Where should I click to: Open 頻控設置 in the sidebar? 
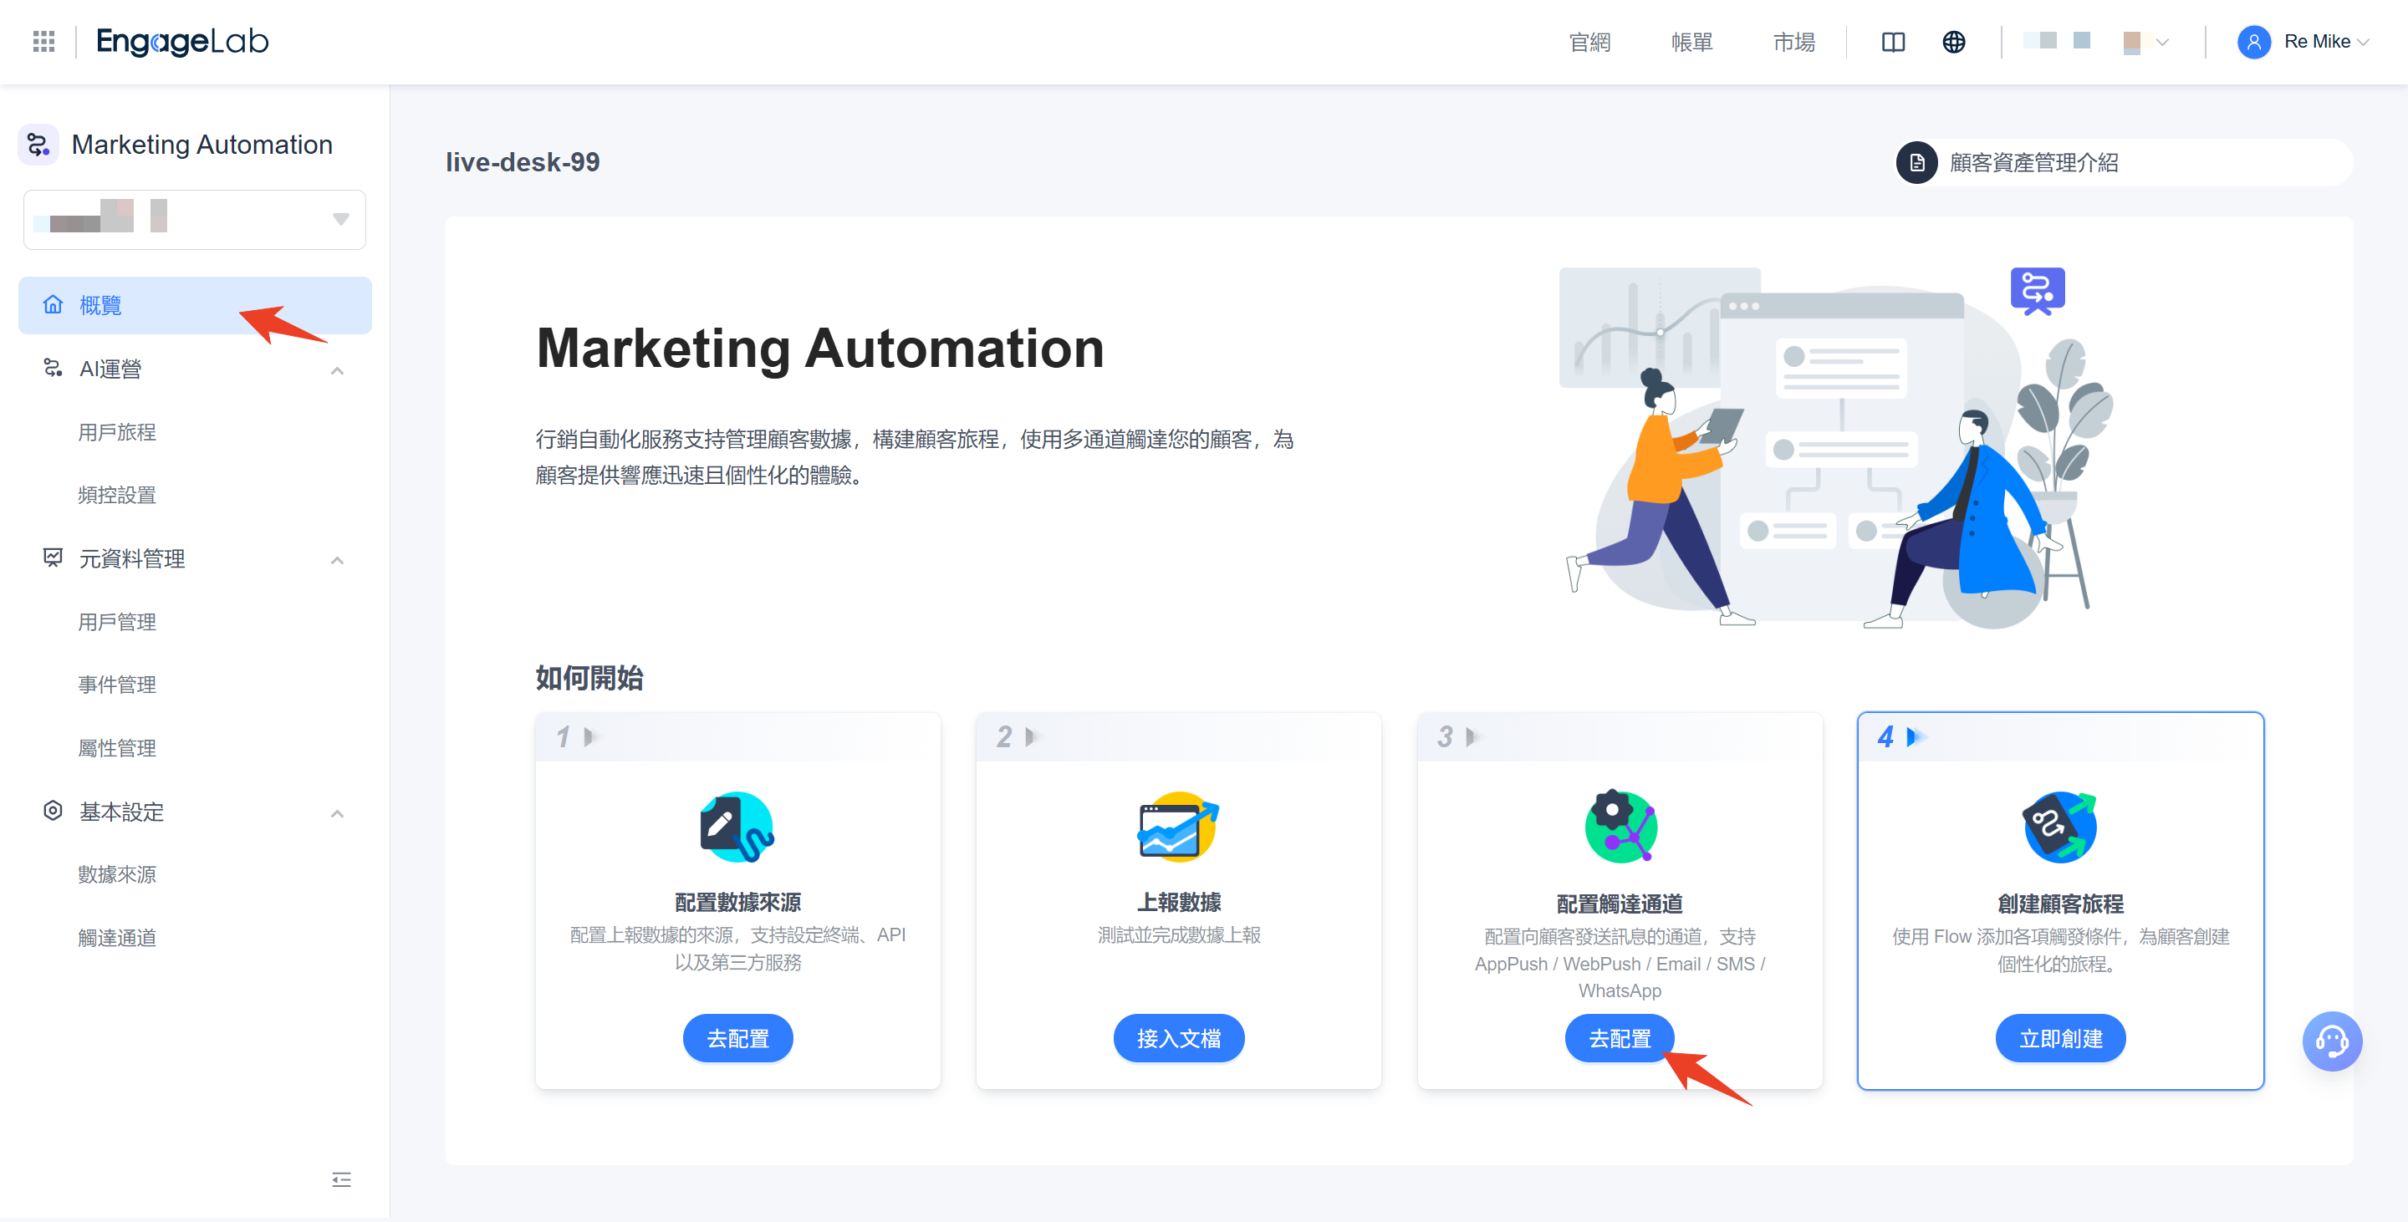pyautogui.click(x=117, y=494)
